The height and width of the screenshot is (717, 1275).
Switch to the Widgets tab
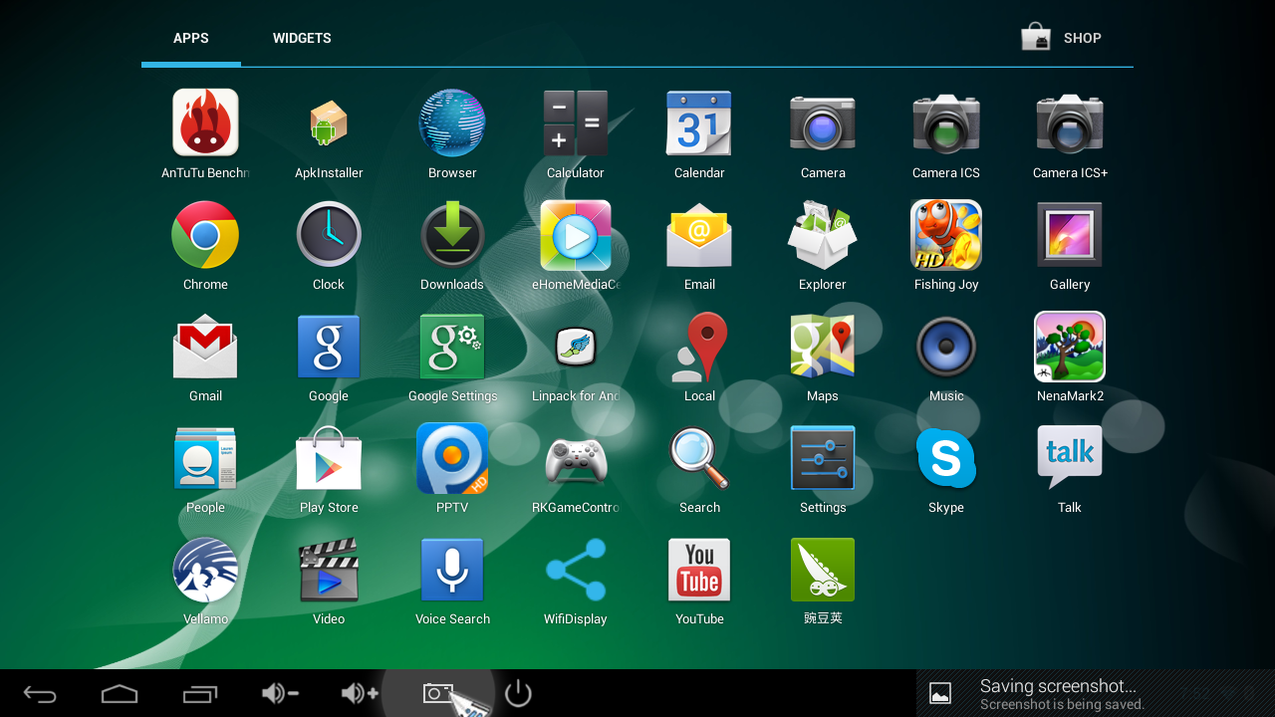click(302, 38)
